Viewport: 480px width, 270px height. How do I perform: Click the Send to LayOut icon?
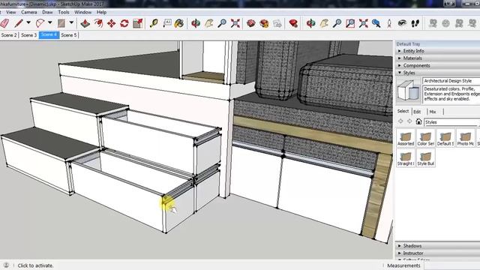[x=277, y=23]
